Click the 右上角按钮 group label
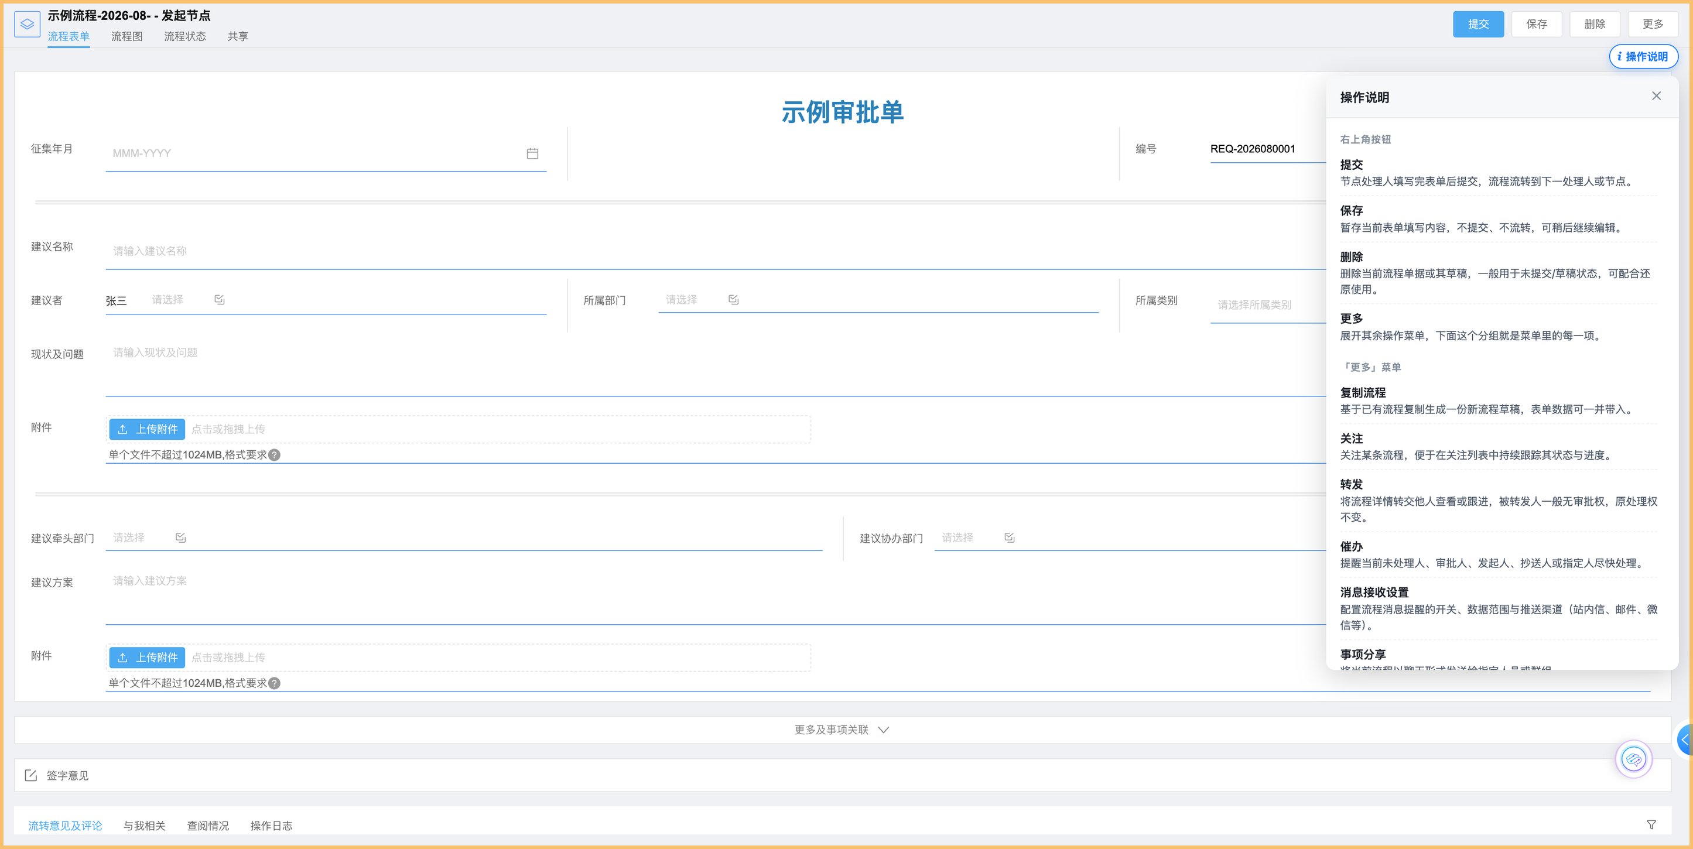Screen dimensions: 1693x849 click(1365, 139)
